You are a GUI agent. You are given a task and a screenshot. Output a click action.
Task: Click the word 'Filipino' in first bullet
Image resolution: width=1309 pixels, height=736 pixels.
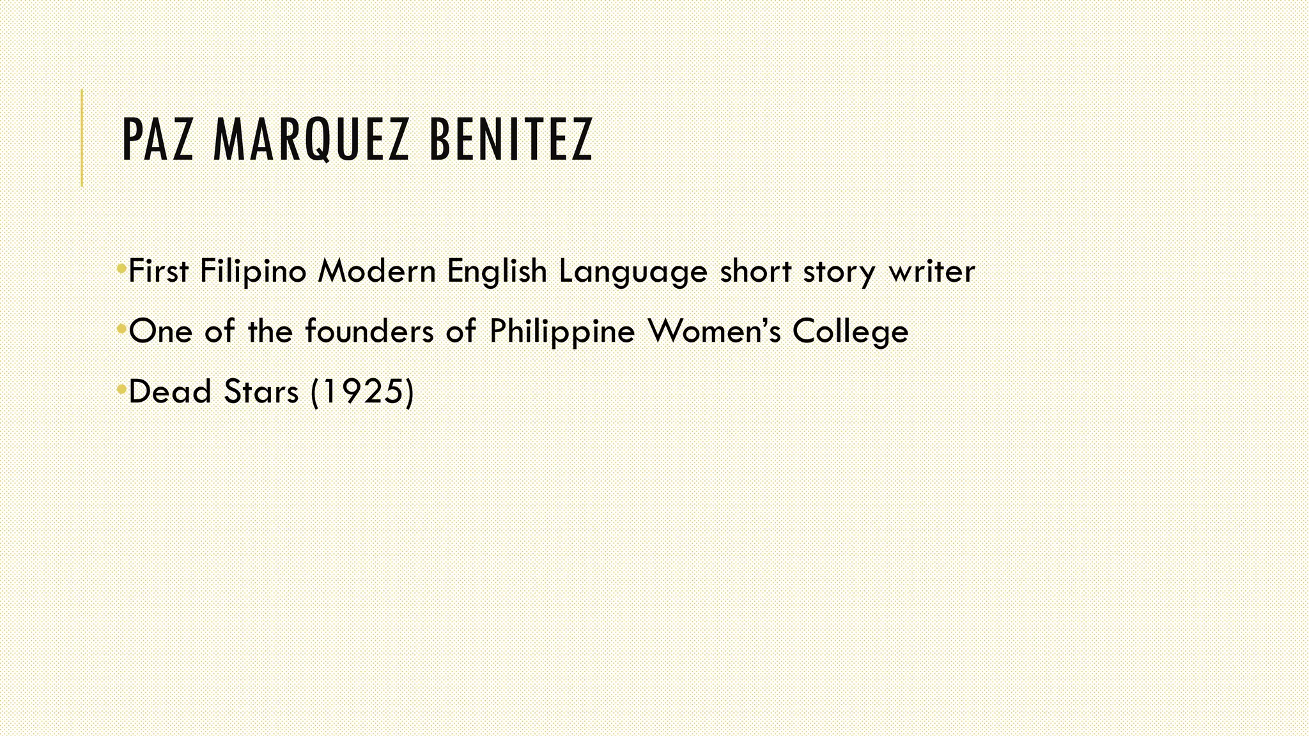[x=253, y=272]
